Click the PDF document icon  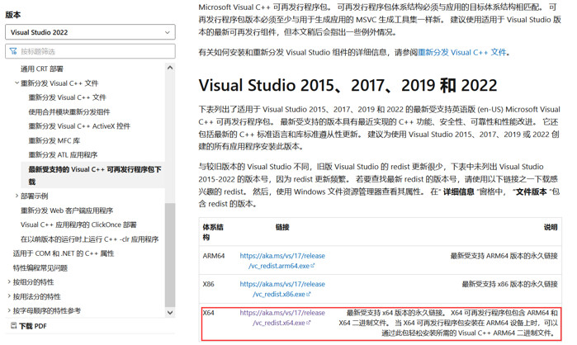(x=13, y=325)
